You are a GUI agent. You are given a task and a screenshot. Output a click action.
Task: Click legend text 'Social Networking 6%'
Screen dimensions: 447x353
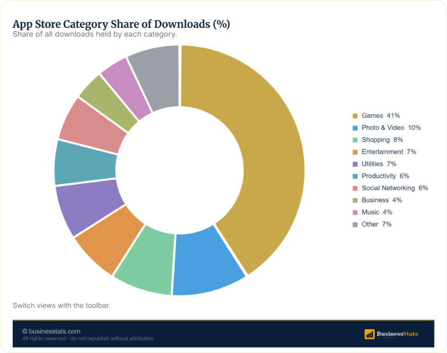tap(395, 188)
